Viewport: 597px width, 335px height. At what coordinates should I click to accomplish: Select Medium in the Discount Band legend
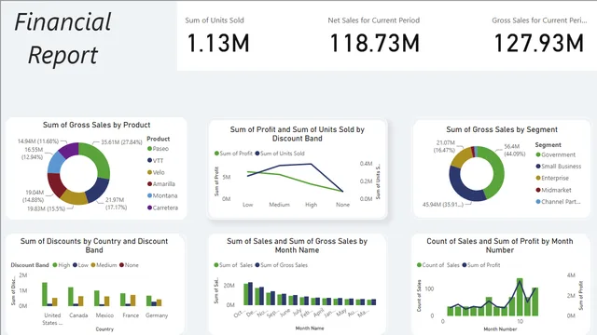[x=104, y=265]
